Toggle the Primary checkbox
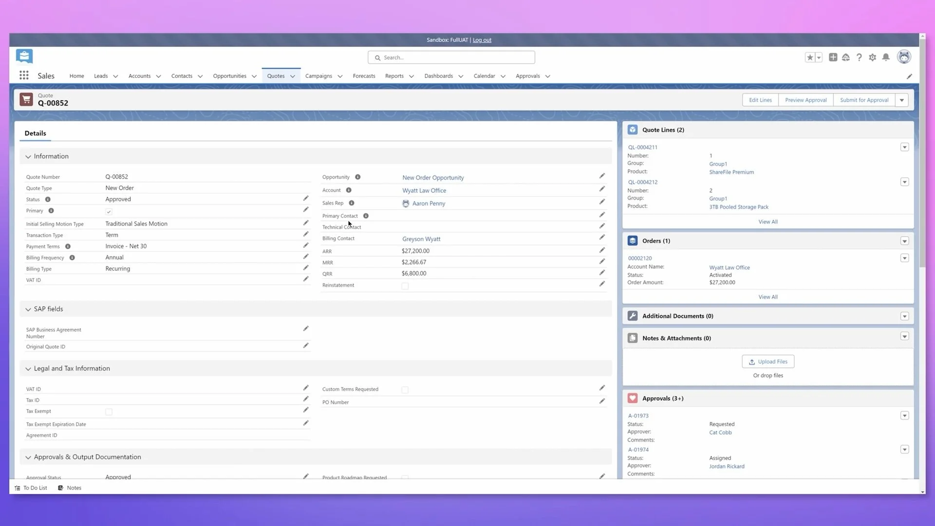The image size is (935, 526). coord(109,211)
